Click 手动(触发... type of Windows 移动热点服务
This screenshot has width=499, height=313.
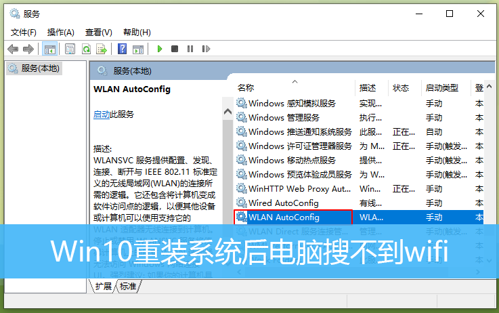coord(446,161)
